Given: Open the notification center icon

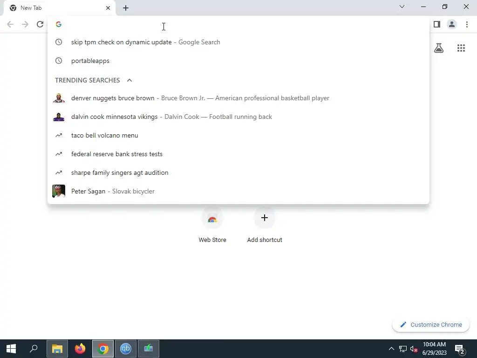Looking at the screenshot, I should tap(460, 349).
